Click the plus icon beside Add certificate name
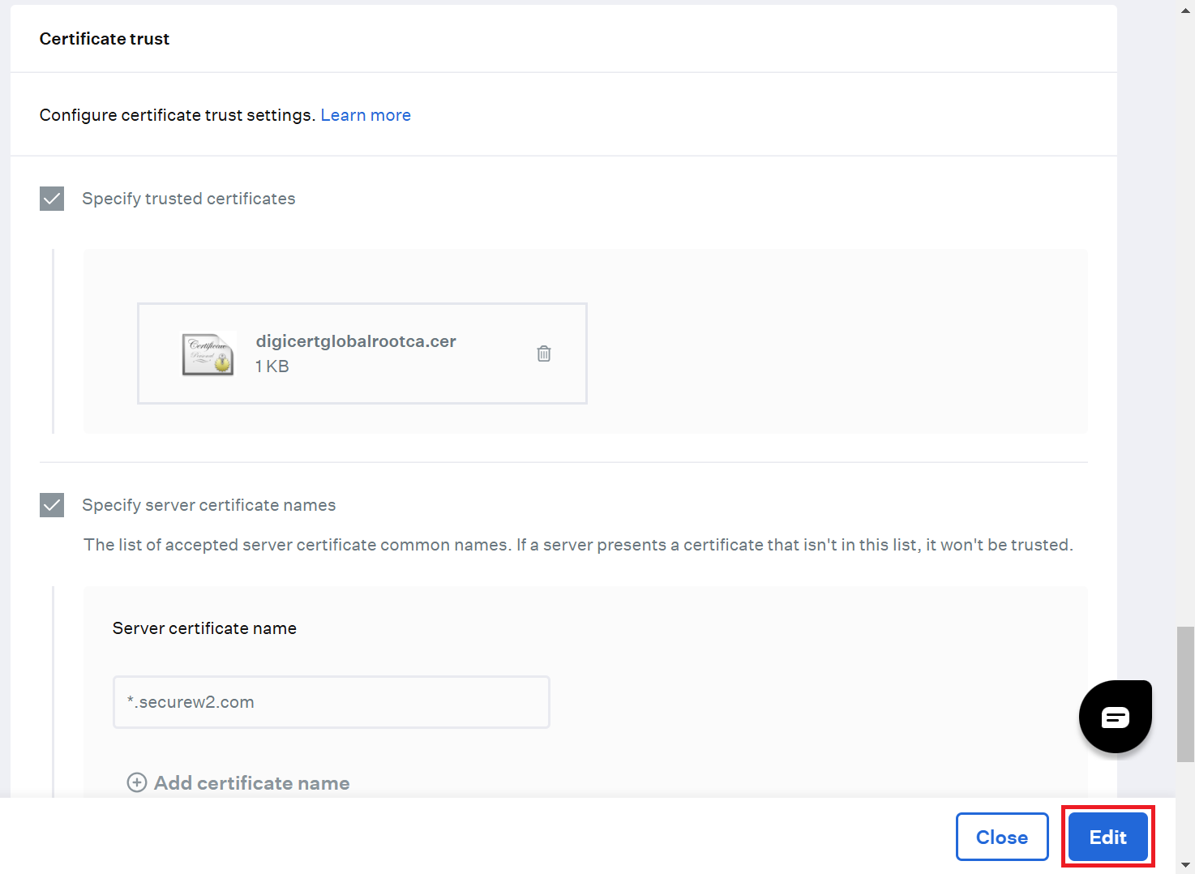Screen dimensions: 1195x874 pyautogui.click(x=137, y=782)
